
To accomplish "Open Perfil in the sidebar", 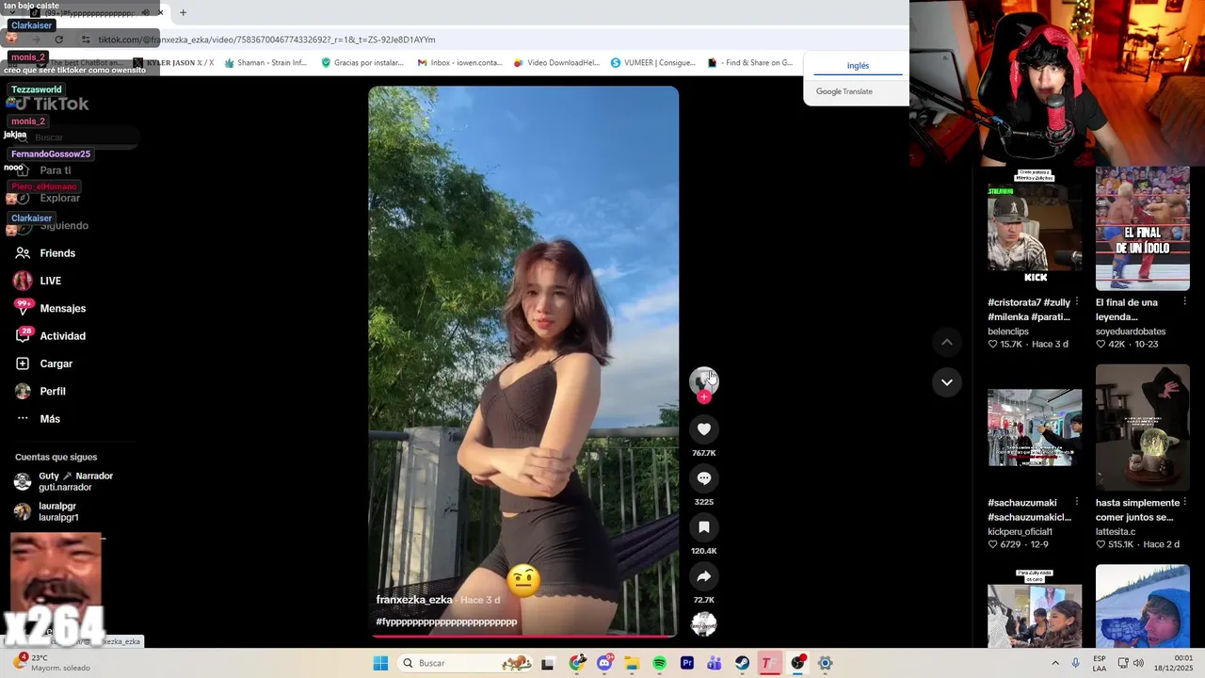I will (x=40, y=391).
